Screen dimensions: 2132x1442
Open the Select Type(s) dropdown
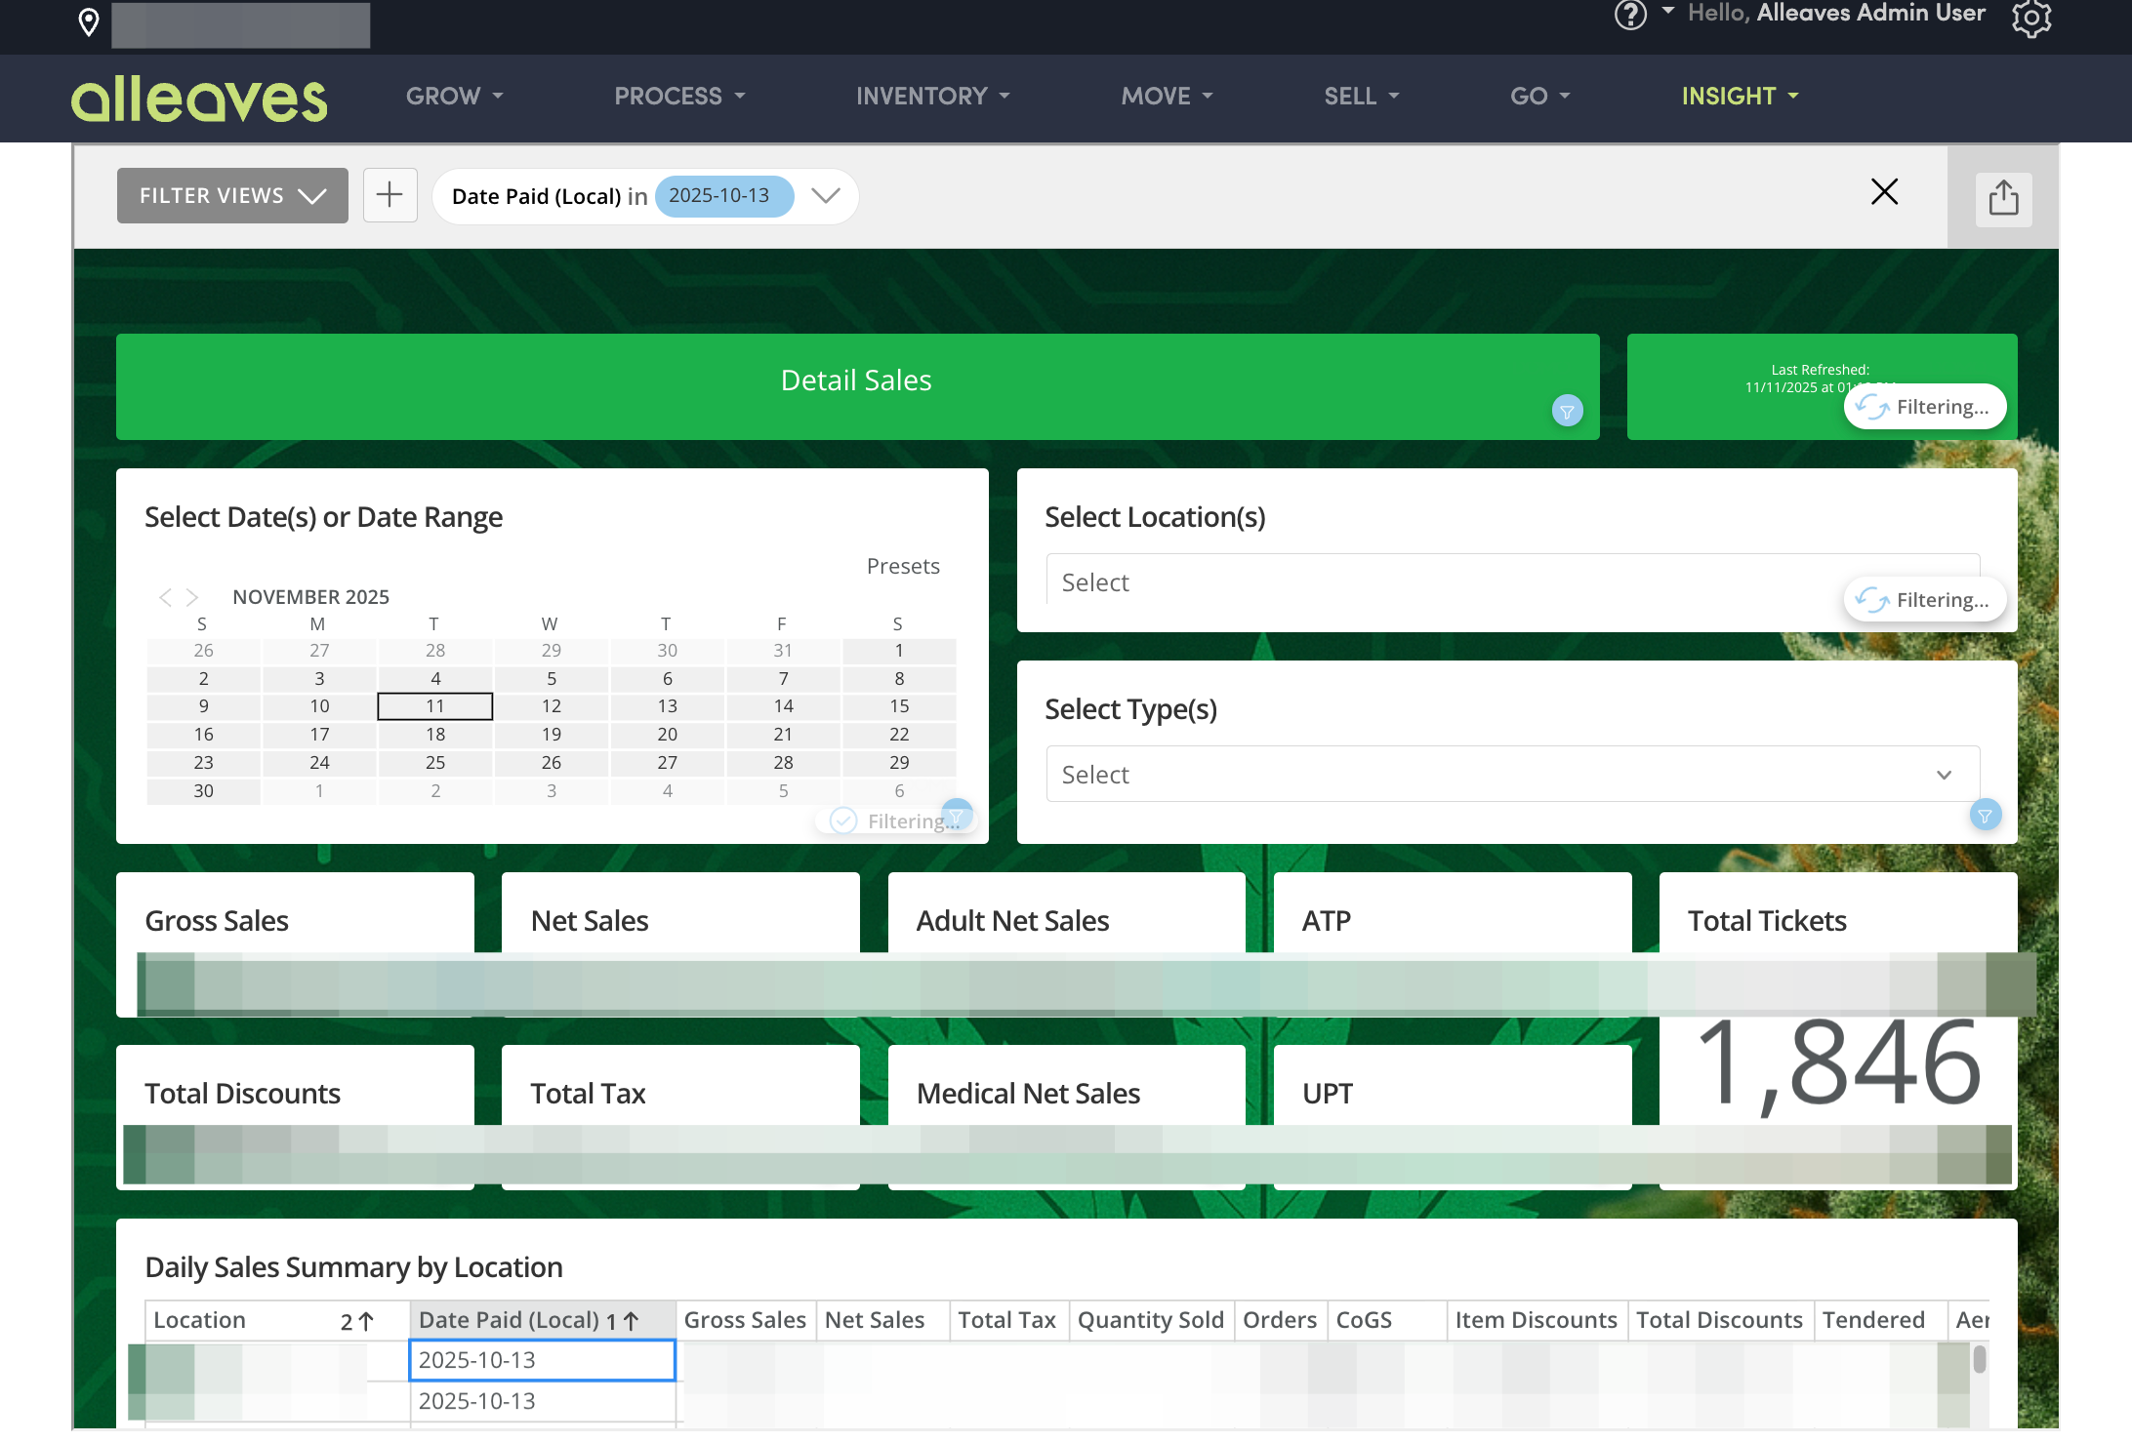pyautogui.click(x=1512, y=774)
